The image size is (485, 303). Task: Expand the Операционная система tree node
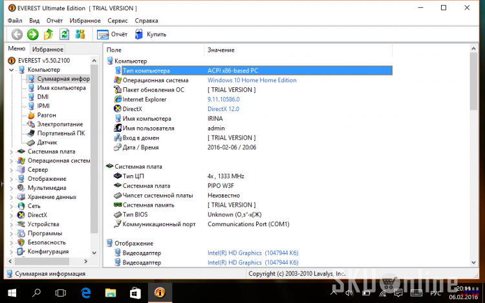pos(11,161)
